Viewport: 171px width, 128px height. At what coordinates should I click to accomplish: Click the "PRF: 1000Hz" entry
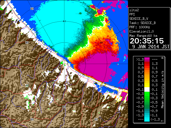[140, 27]
